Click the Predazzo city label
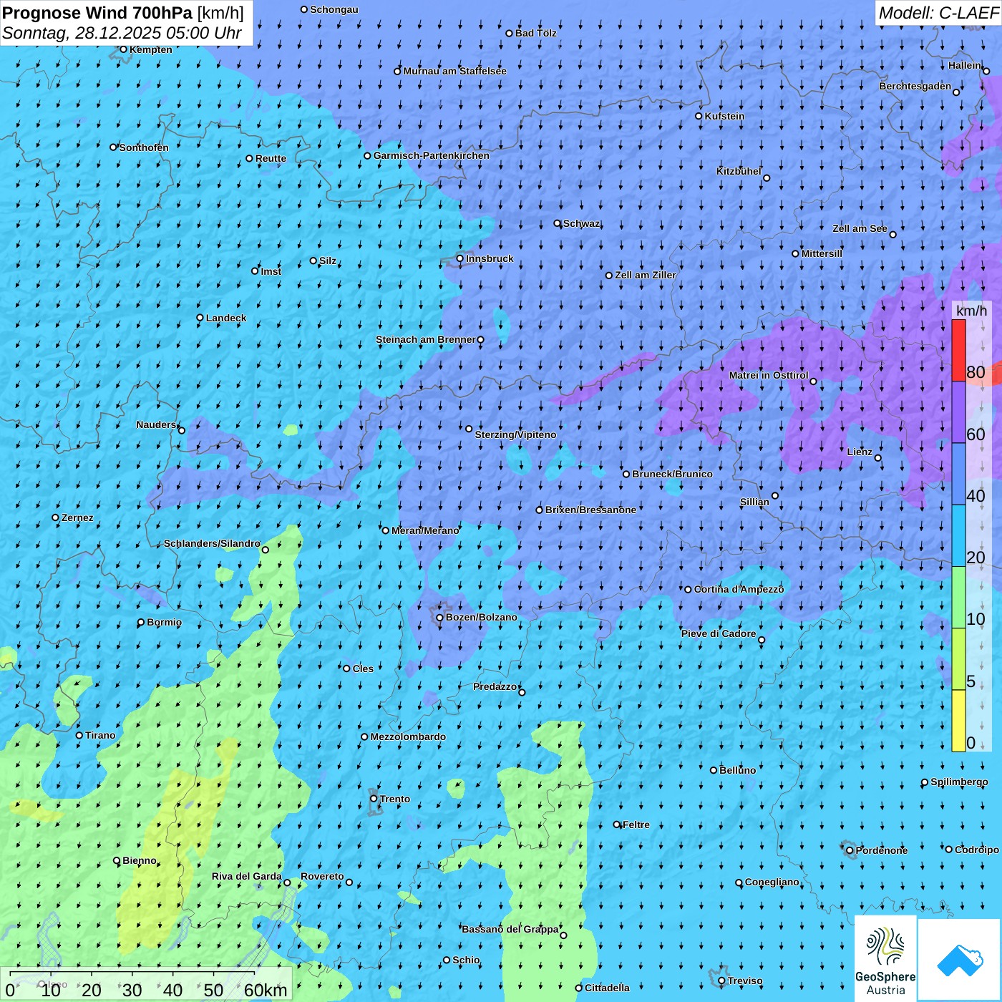The height and width of the screenshot is (1002, 1002). point(495,686)
